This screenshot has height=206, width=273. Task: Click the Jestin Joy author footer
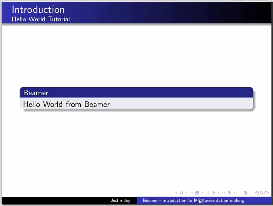click(121, 201)
